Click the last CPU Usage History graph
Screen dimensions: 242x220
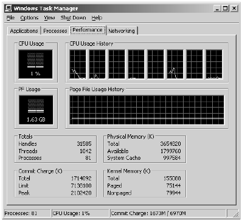(214, 64)
